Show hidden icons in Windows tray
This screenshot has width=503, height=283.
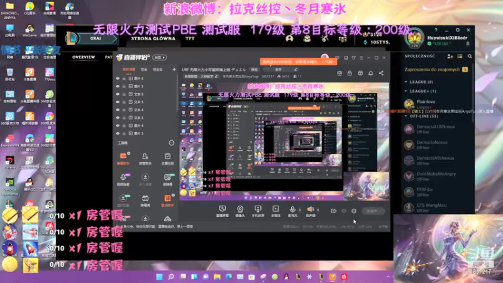pyautogui.click(x=388, y=277)
